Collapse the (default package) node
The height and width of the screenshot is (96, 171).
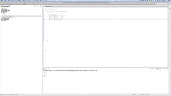coord(4,15)
